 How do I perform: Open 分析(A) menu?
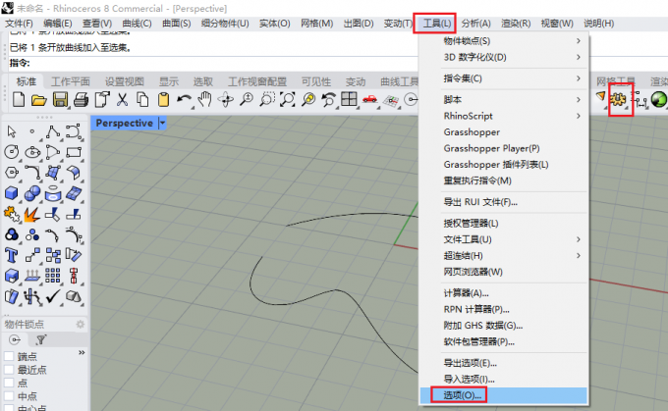click(475, 24)
